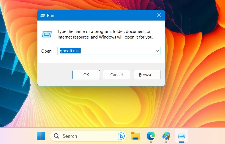Viewport: 225px width, 144px height.
Task: Open Bing chat icon in search box
Action: tap(121, 136)
